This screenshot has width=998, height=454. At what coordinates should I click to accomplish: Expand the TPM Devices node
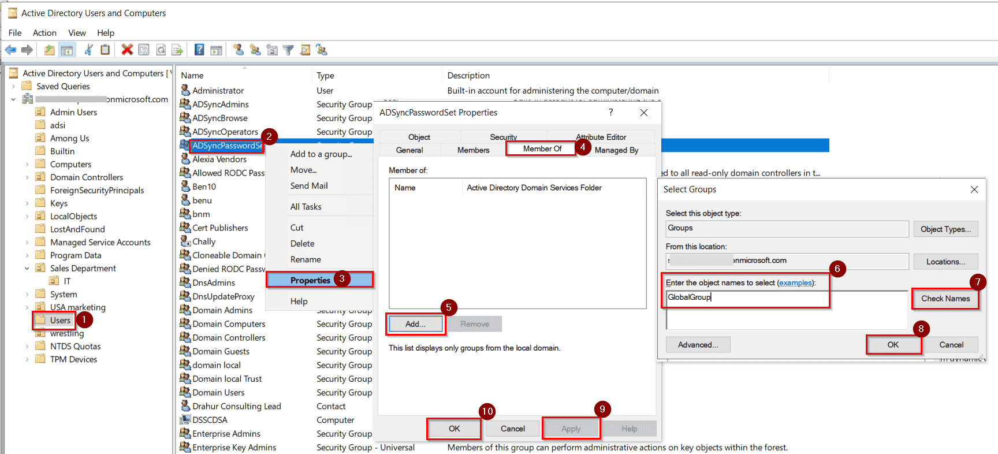pos(27,359)
